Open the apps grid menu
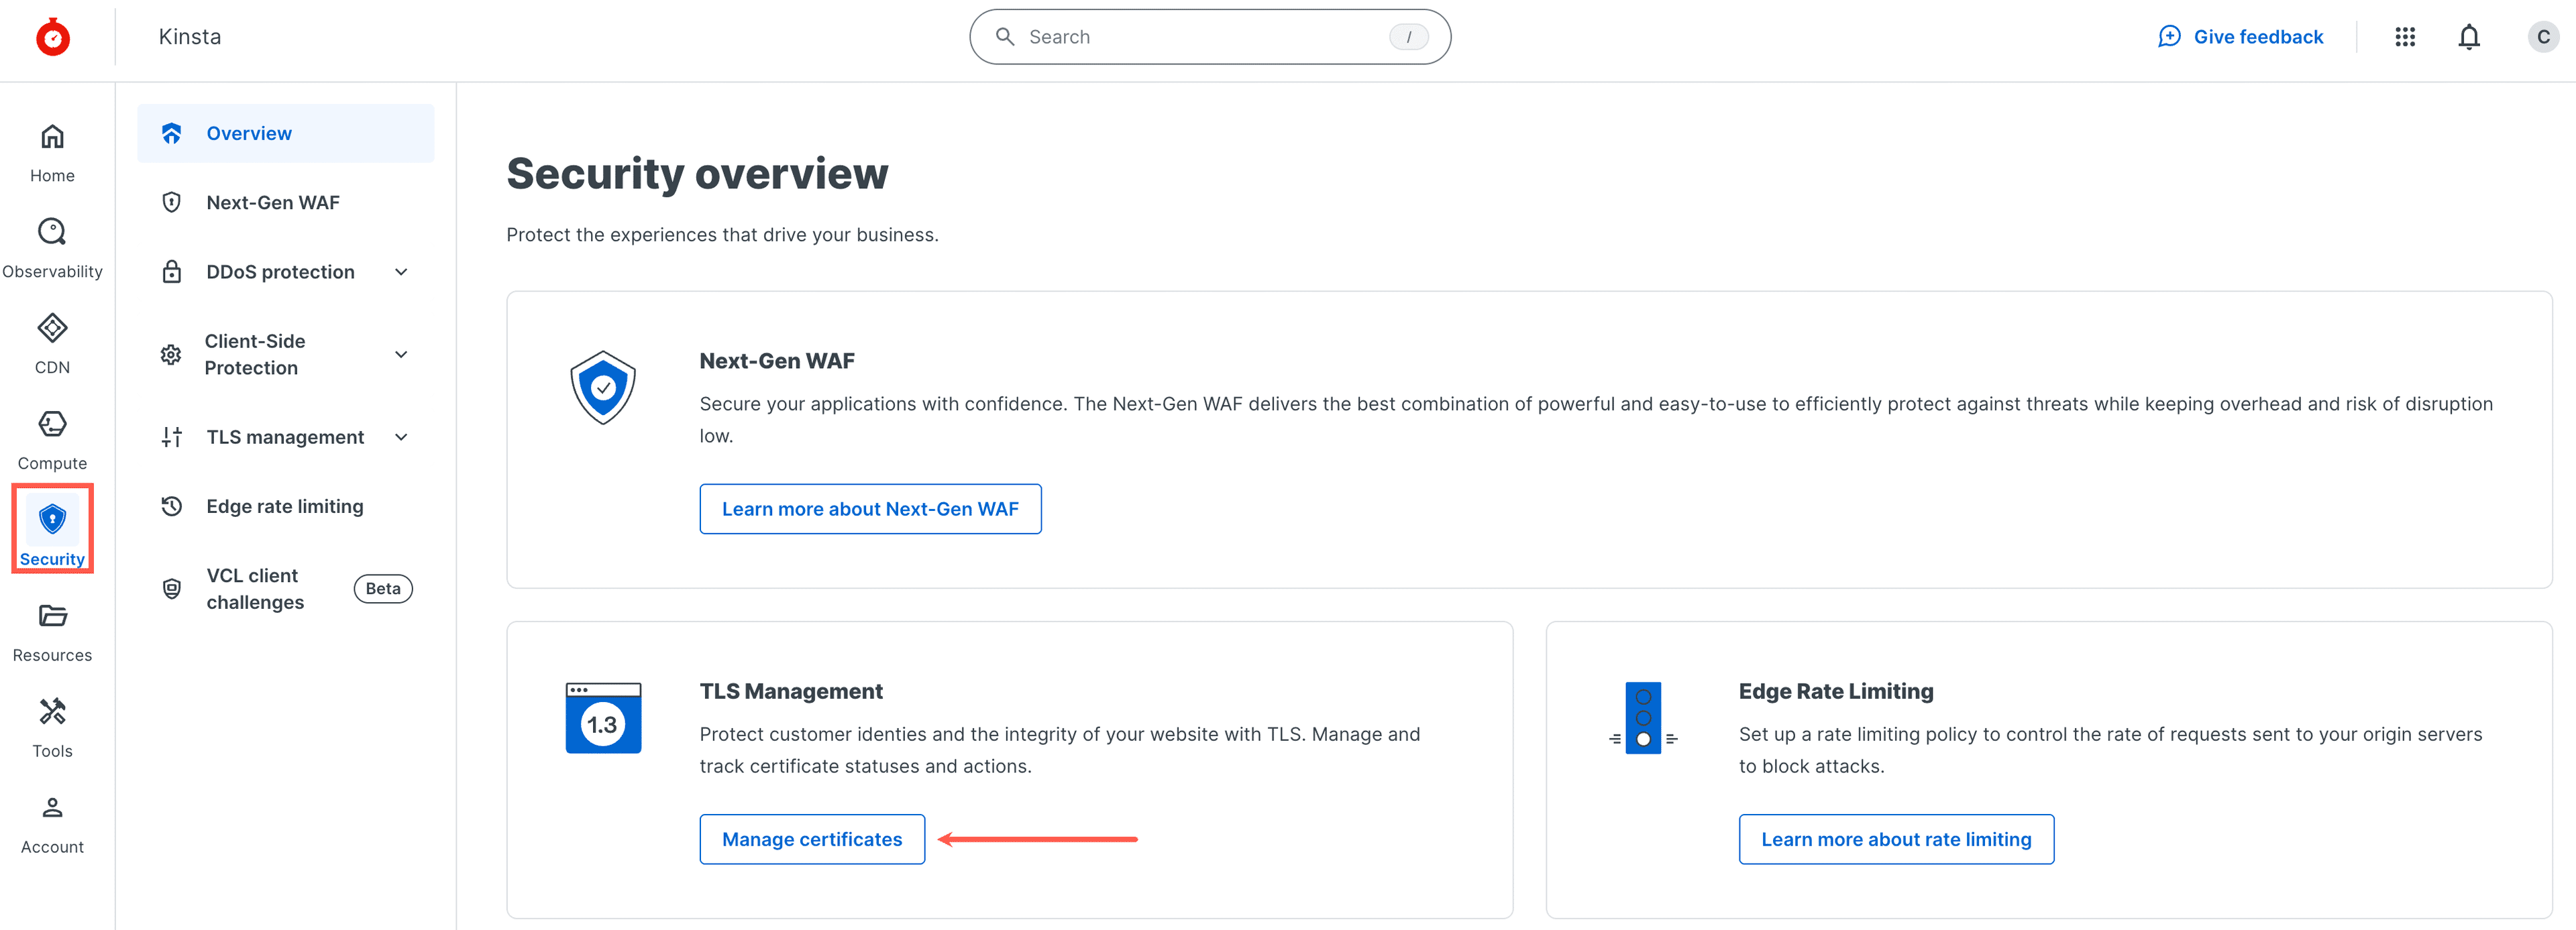 tap(2405, 36)
